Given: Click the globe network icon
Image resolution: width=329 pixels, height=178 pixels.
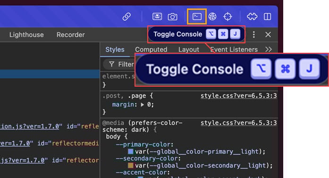Looking at the screenshot, I should (x=212, y=16).
